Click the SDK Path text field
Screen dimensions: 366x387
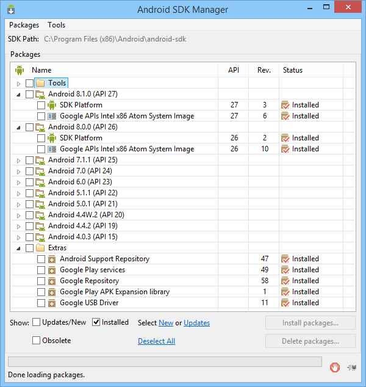coord(115,39)
